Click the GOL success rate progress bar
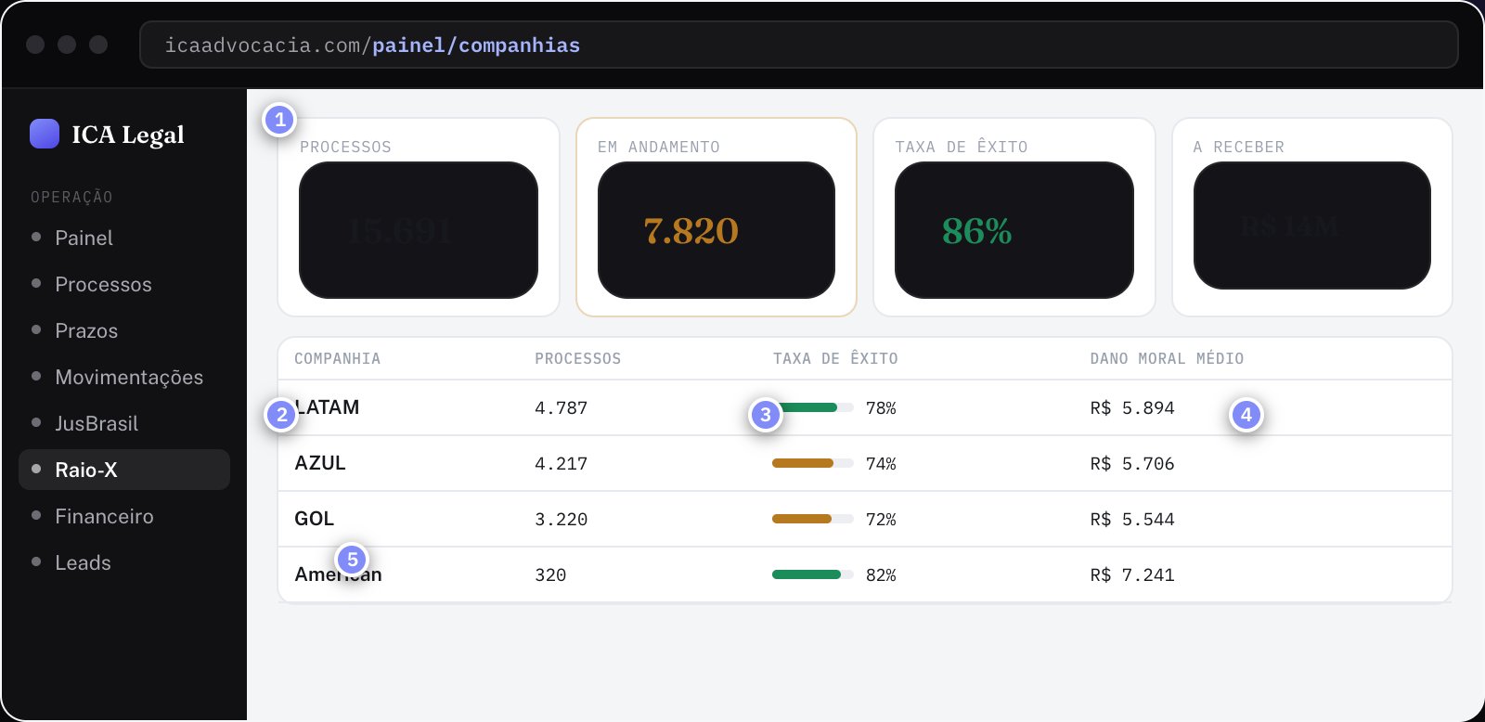Screen dimensions: 1485x722 (x=813, y=519)
